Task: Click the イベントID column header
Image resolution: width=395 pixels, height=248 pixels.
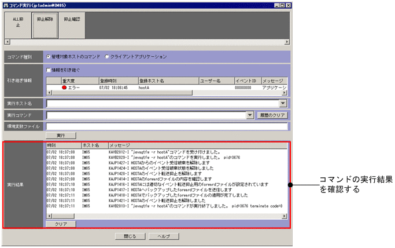Action: [x=248, y=81]
